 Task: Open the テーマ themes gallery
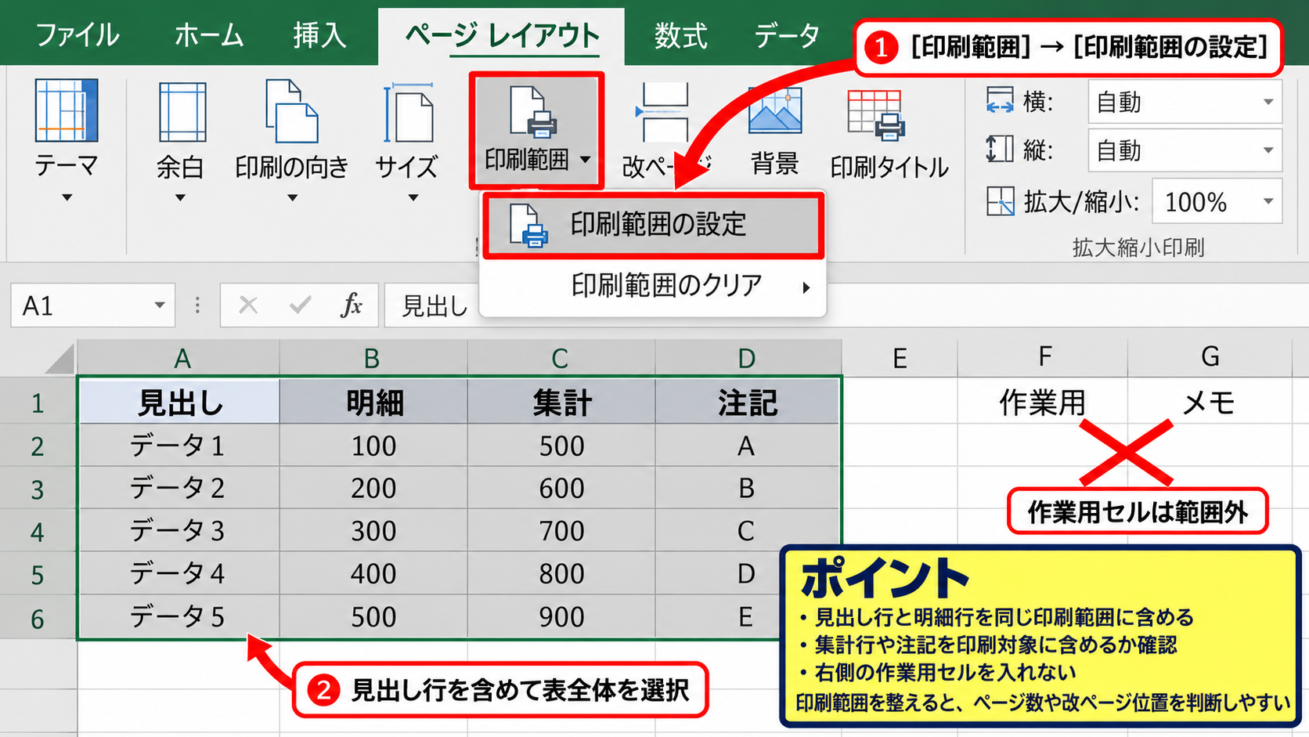pos(67,141)
